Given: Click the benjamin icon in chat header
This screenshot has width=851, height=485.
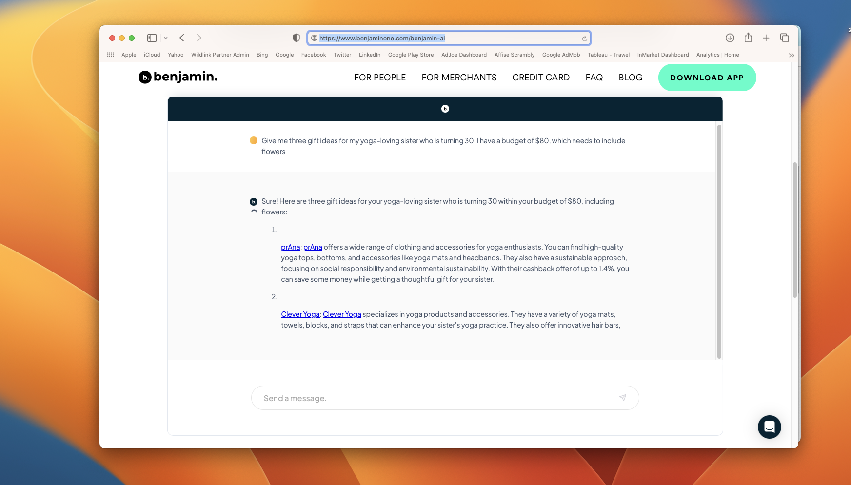Looking at the screenshot, I should [x=445, y=109].
